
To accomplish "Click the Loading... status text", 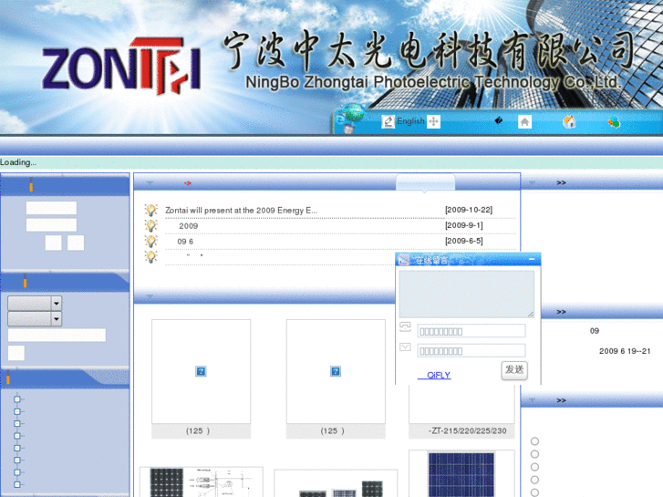I will pos(18,162).
